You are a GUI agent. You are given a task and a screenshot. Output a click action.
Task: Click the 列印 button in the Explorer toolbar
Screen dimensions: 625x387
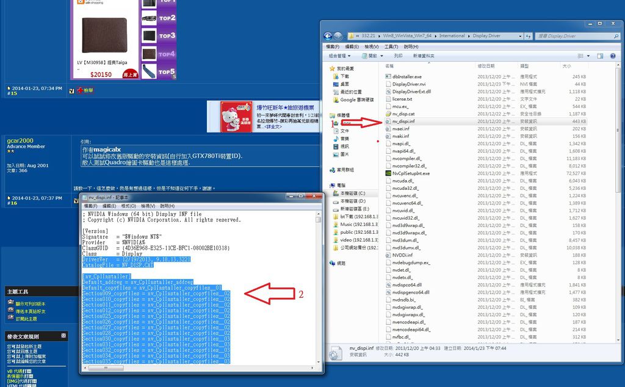tap(398, 56)
